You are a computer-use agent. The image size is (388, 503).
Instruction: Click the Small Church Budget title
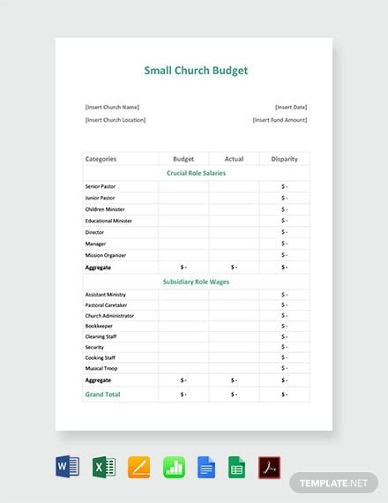click(x=196, y=71)
